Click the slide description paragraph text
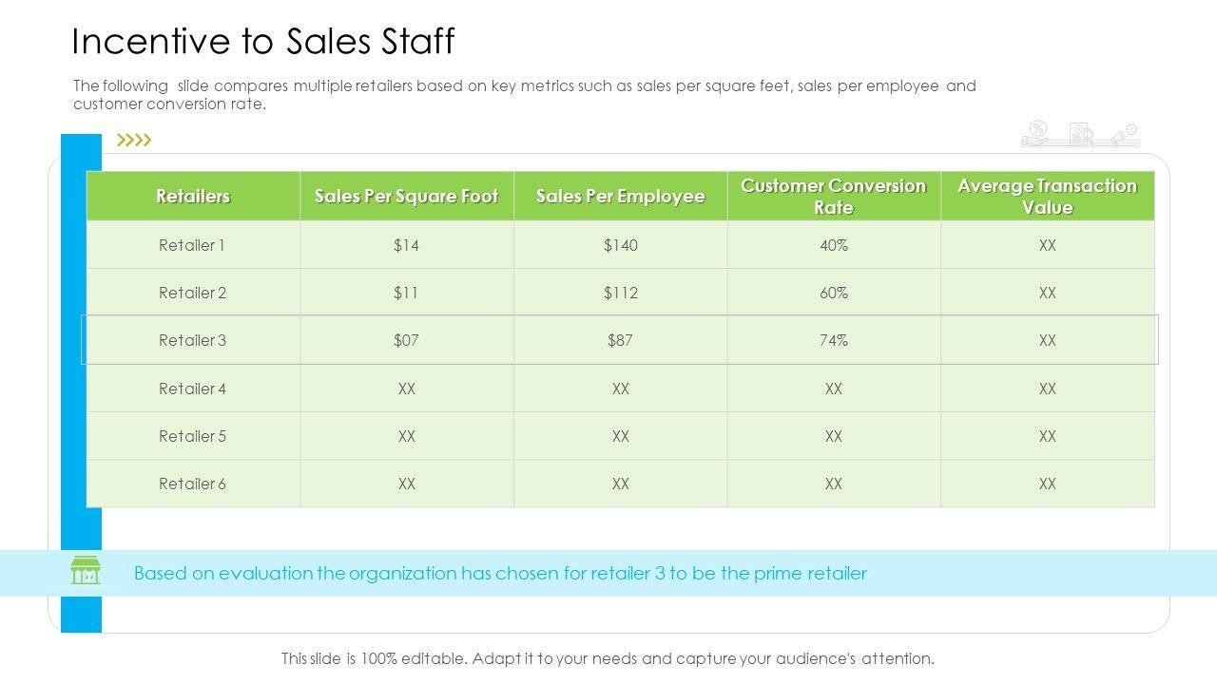Viewport: 1217px width, 684px height. pyautogui.click(x=524, y=95)
